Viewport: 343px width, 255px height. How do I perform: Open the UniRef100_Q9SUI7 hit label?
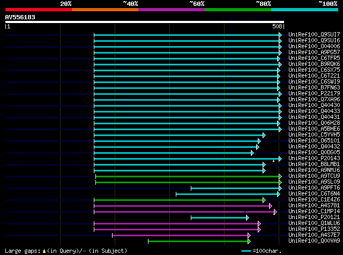(x=314, y=34)
